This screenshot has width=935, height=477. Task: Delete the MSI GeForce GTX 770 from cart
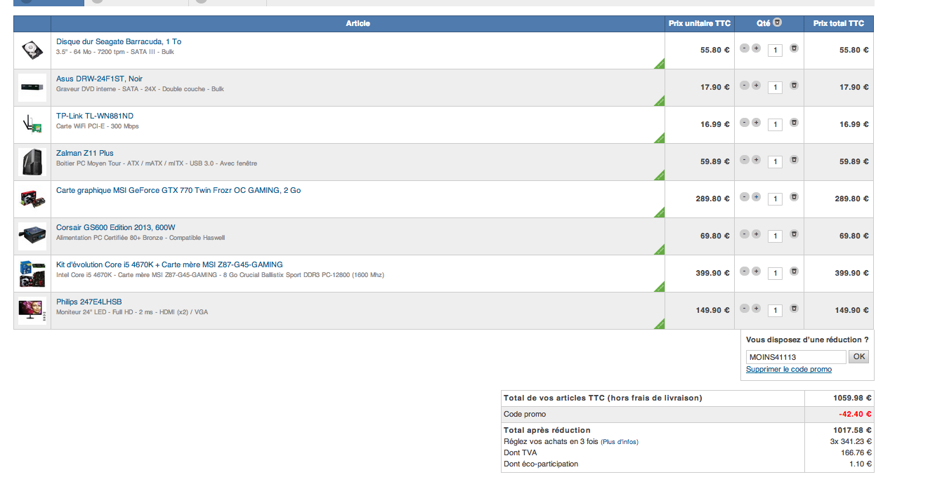(x=794, y=197)
